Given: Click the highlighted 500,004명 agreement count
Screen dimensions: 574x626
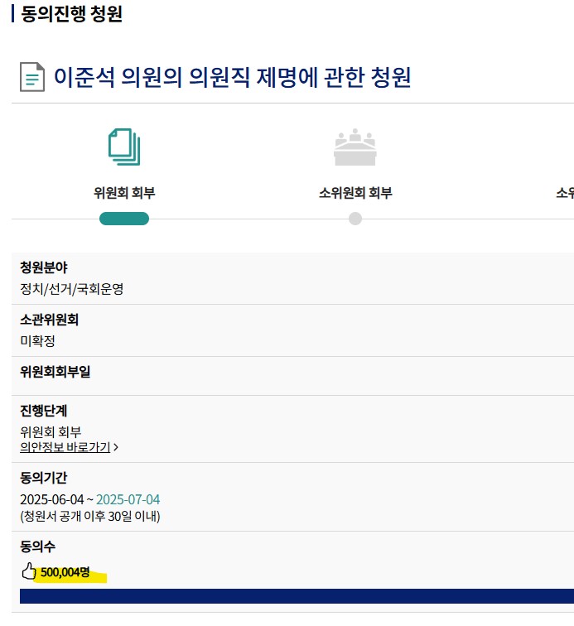Looking at the screenshot, I should click(65, 572).
